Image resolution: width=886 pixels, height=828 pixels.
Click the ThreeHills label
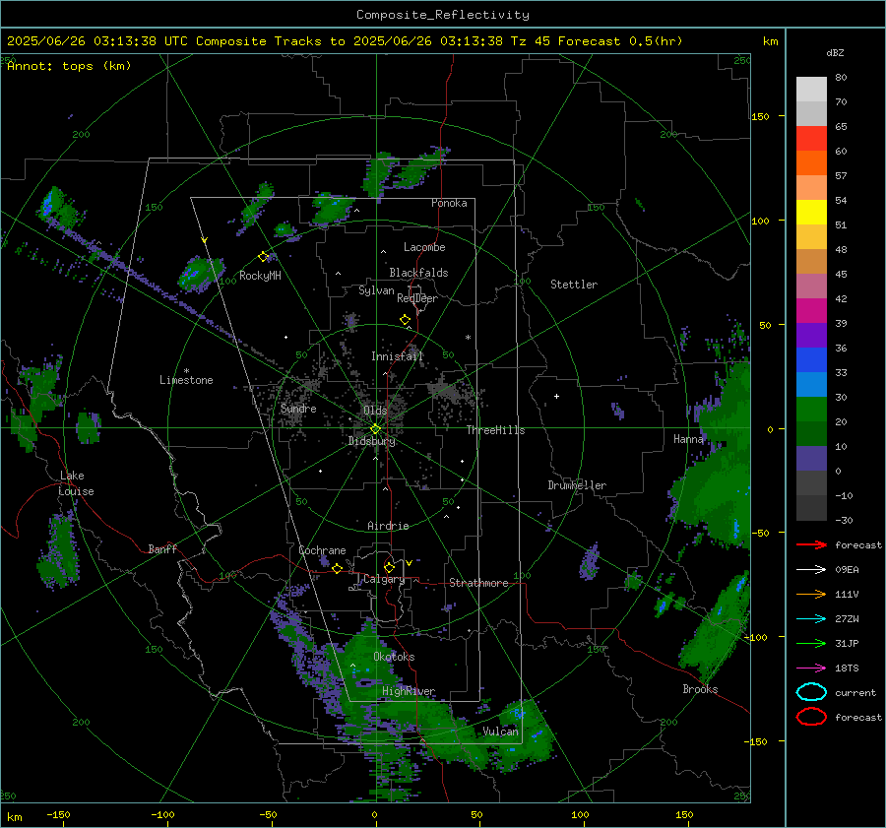coord(495,430)
